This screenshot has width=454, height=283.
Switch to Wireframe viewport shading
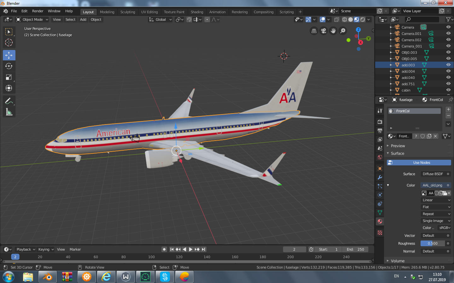[x=345, y=19]
